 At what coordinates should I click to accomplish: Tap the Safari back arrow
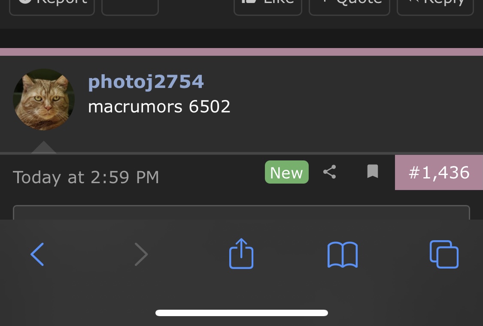coord(37,254)
